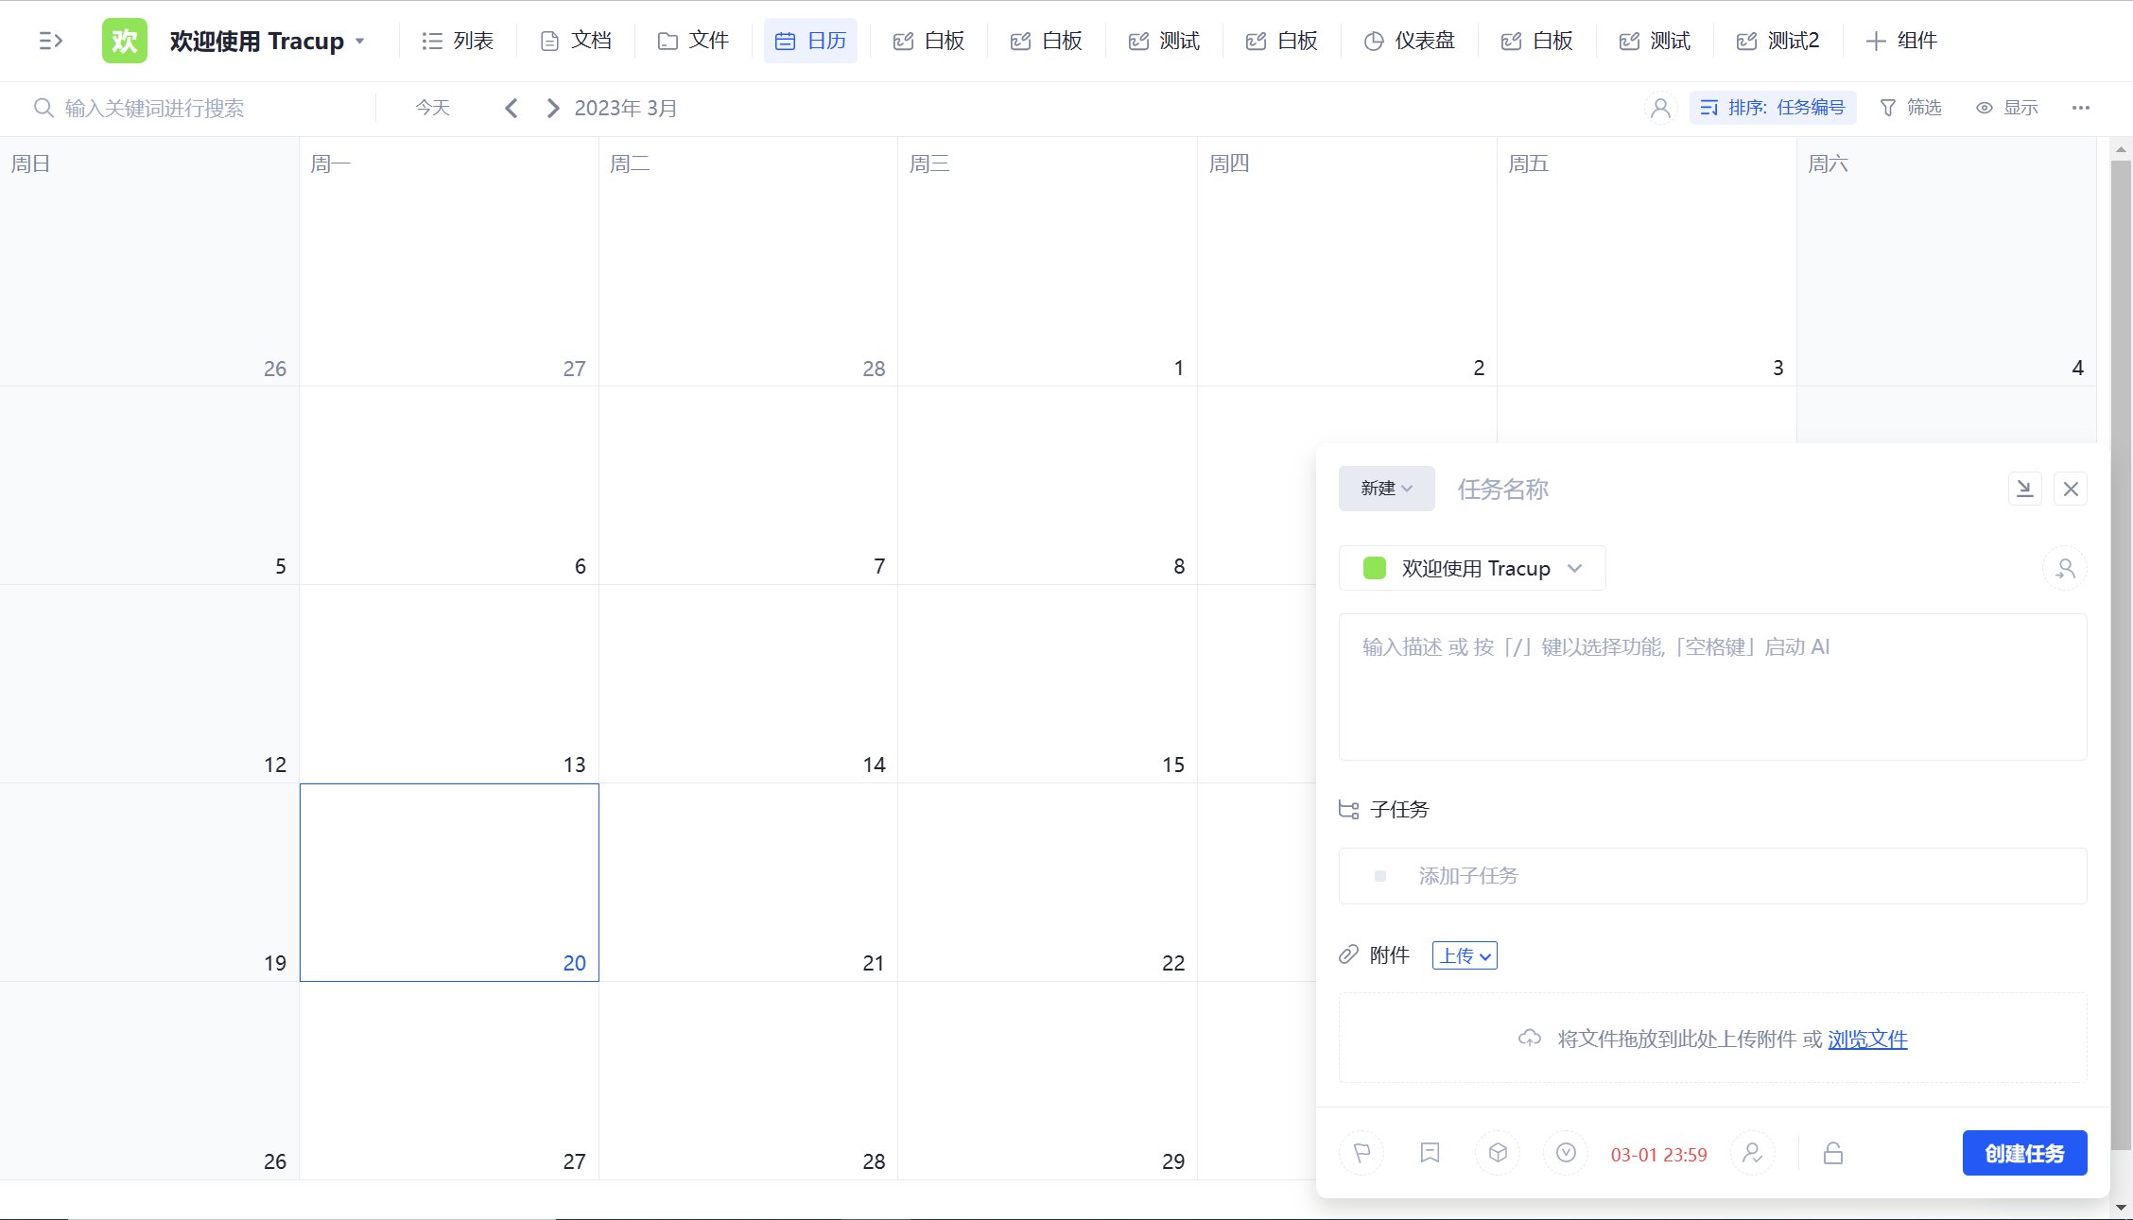Viewport: 2133px width, 1220px height.
Task: Toggle the subtask checkbox marker in 添加子任务
Action: (1380, 876)
